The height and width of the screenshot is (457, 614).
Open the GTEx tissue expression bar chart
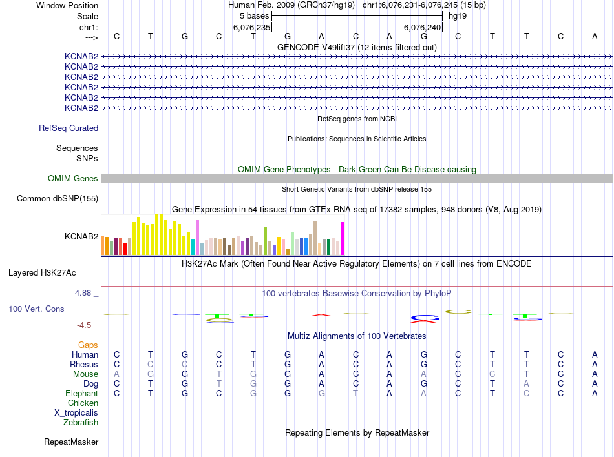point(222,234)
